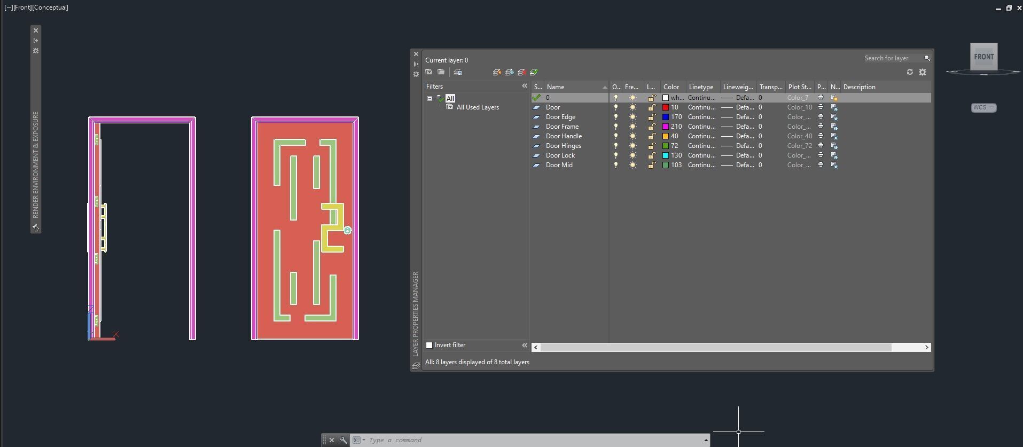
Task: Click the New Group Filter icon
Action: [x=441, y=72]
